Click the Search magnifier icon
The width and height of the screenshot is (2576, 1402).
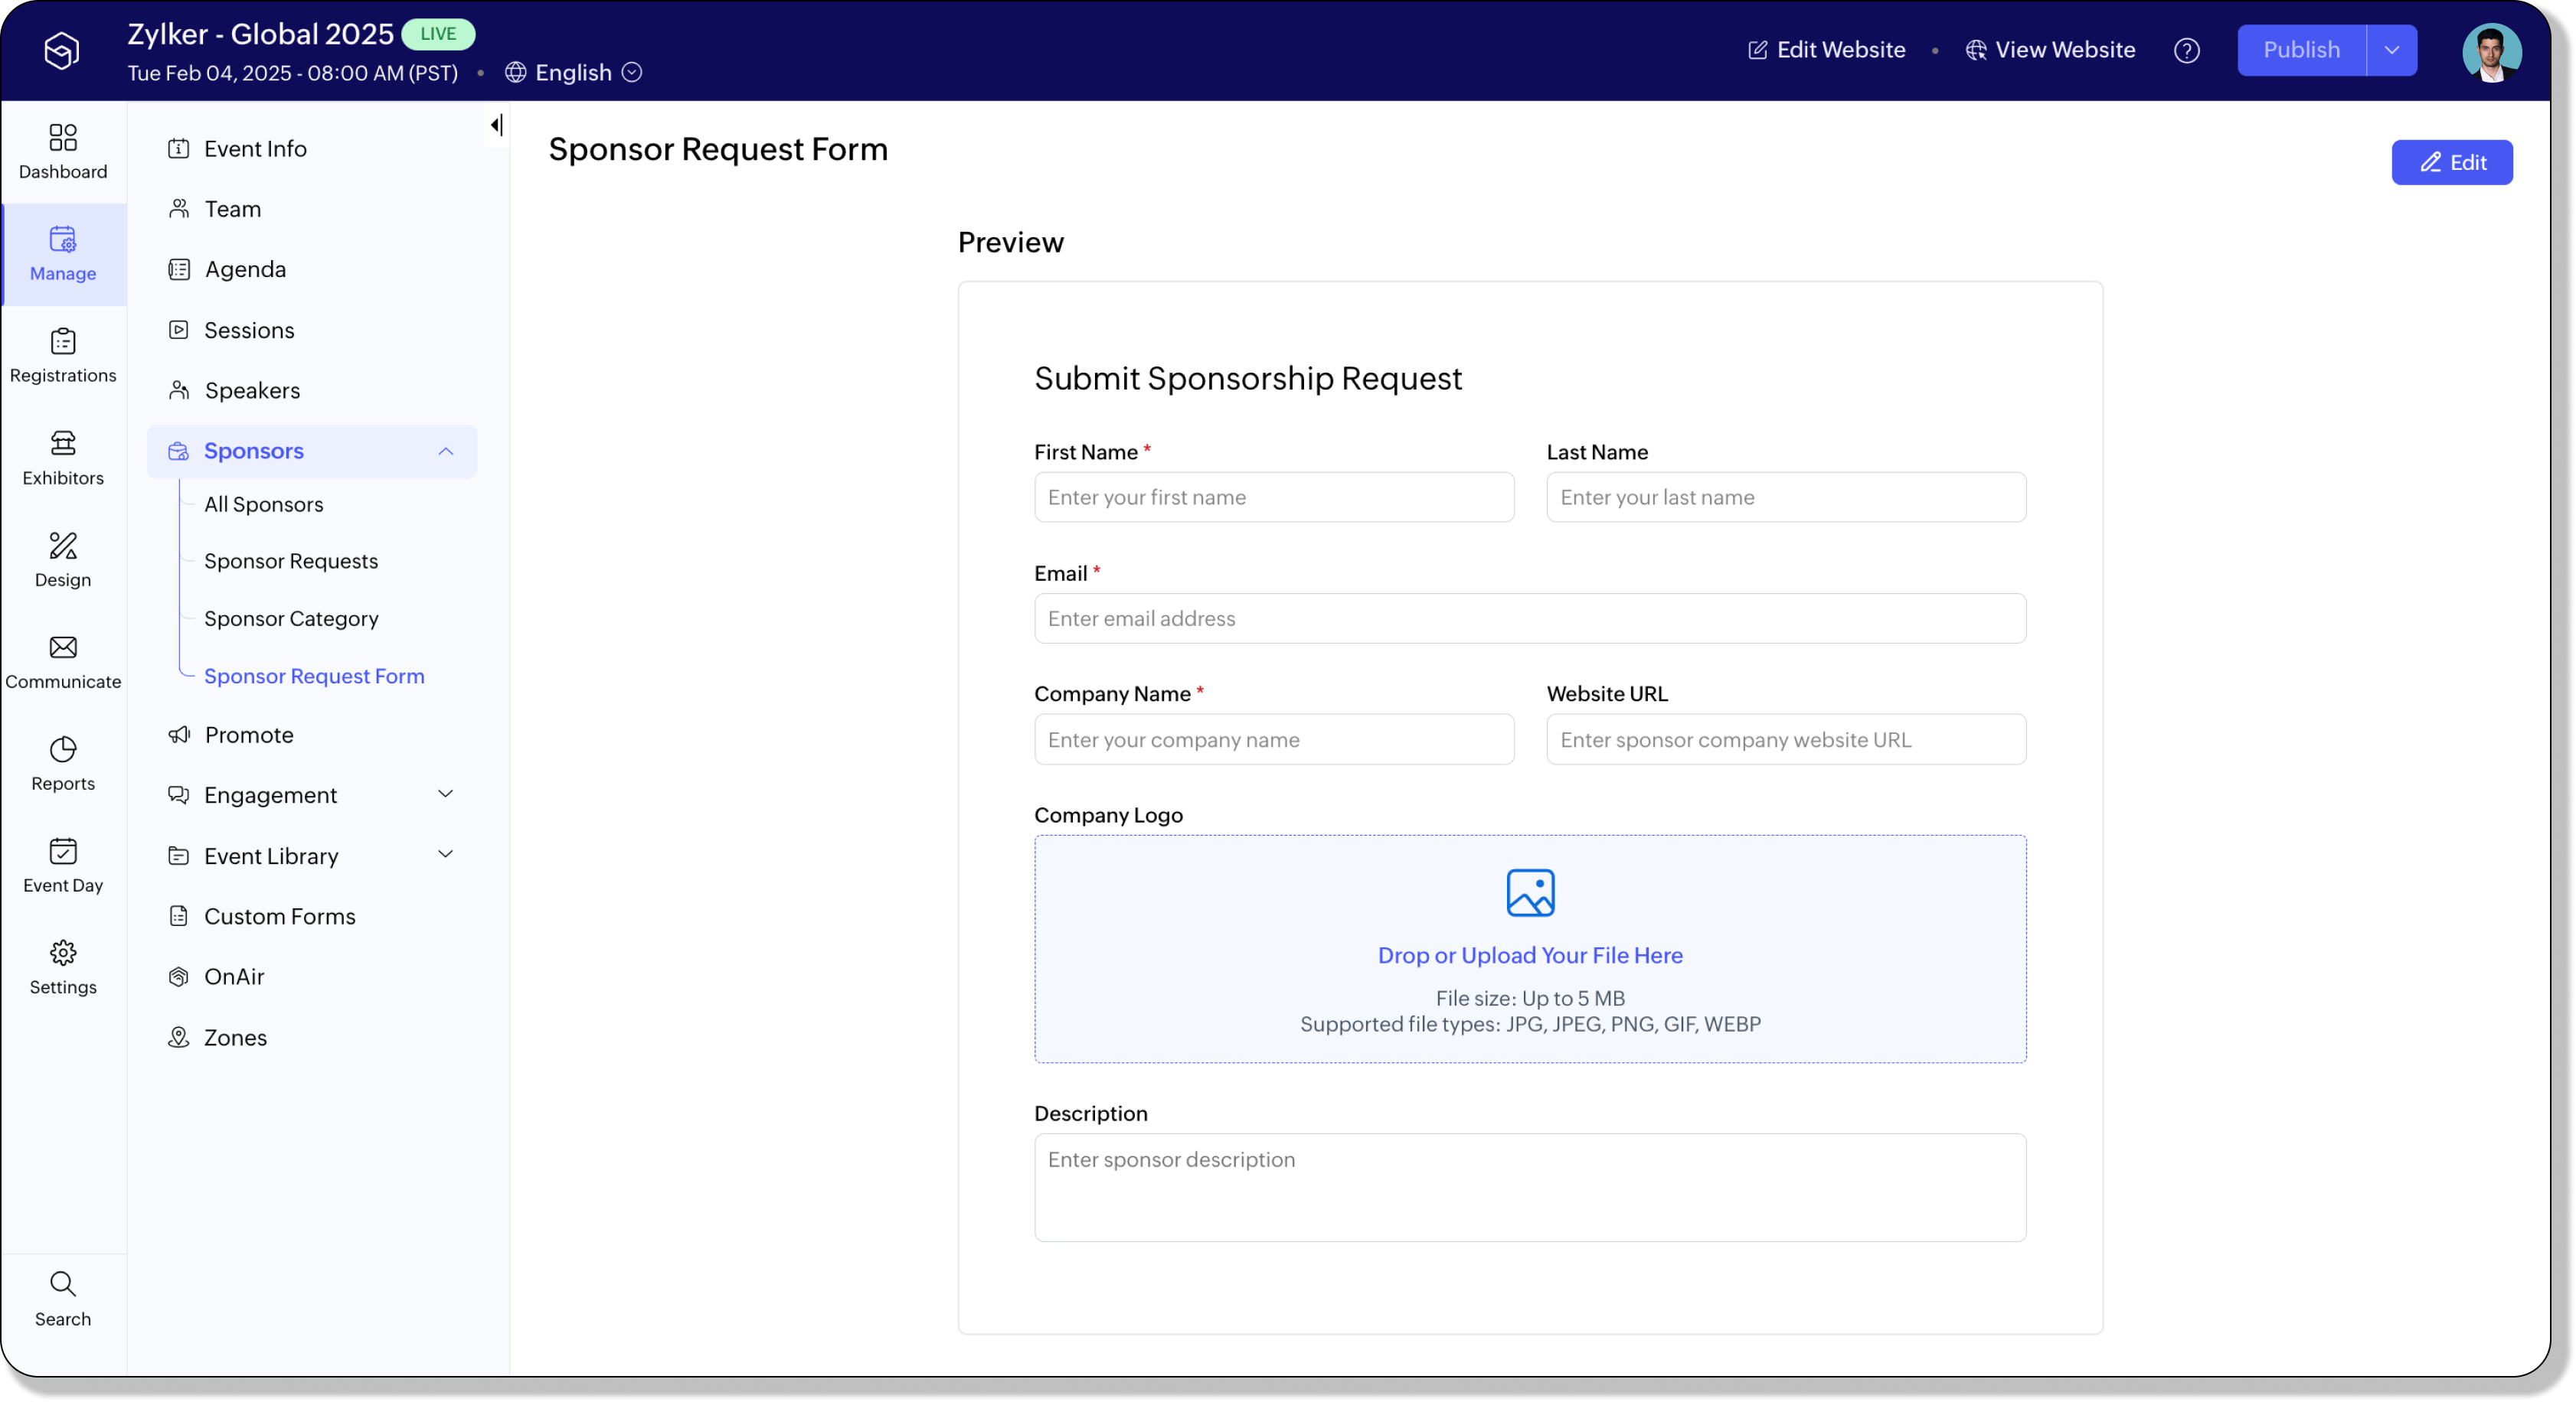tap(63, 1284)
